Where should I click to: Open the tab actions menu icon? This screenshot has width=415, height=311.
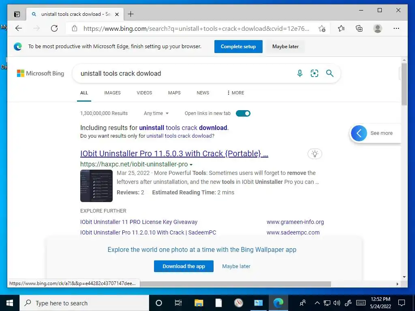[17, 14]
